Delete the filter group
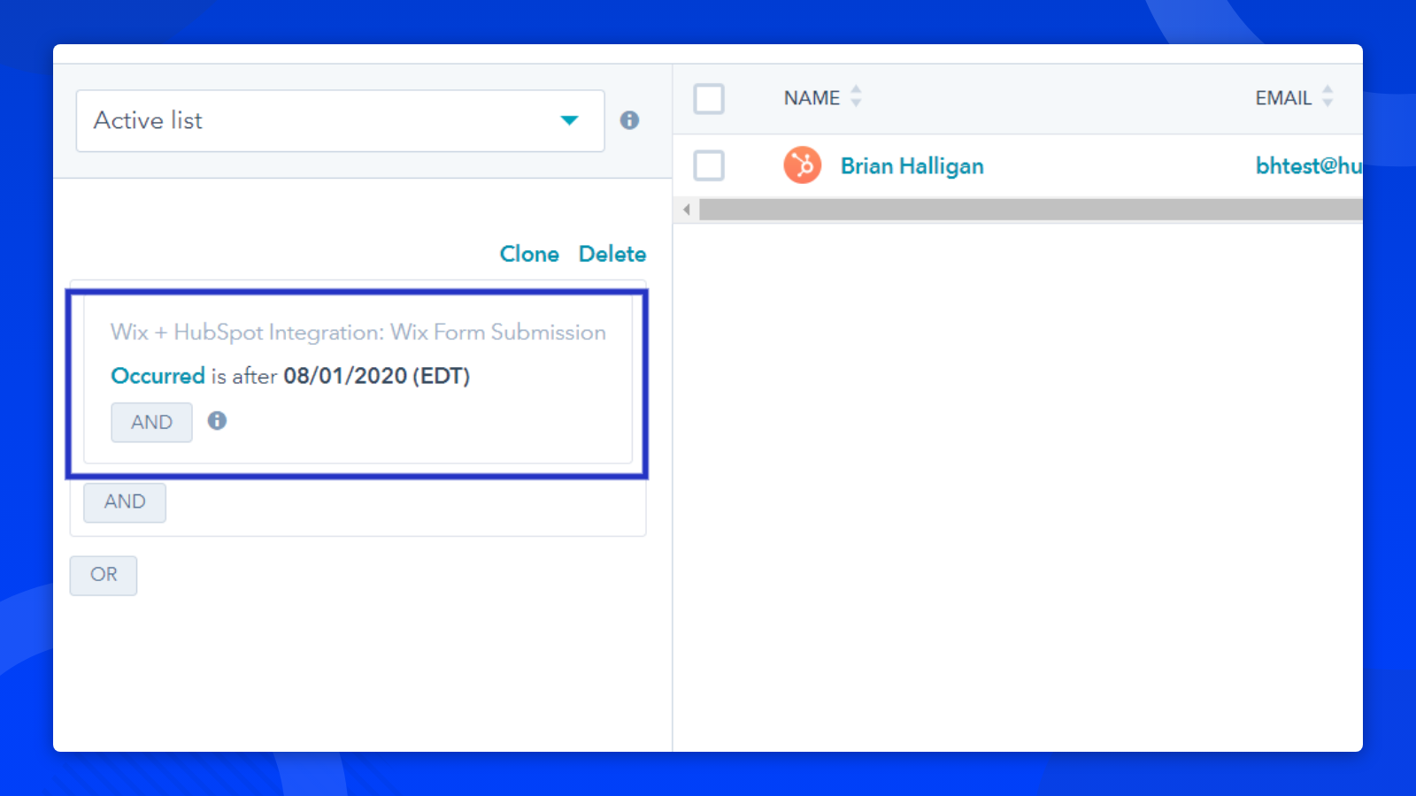The height and width of the screenshot is (796, 1416). tap(612, 254)
